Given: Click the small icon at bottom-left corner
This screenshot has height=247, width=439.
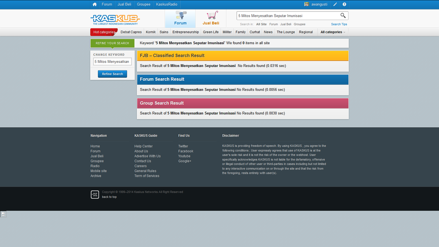Looking at the screenshot, I should [x=3, y=214].
